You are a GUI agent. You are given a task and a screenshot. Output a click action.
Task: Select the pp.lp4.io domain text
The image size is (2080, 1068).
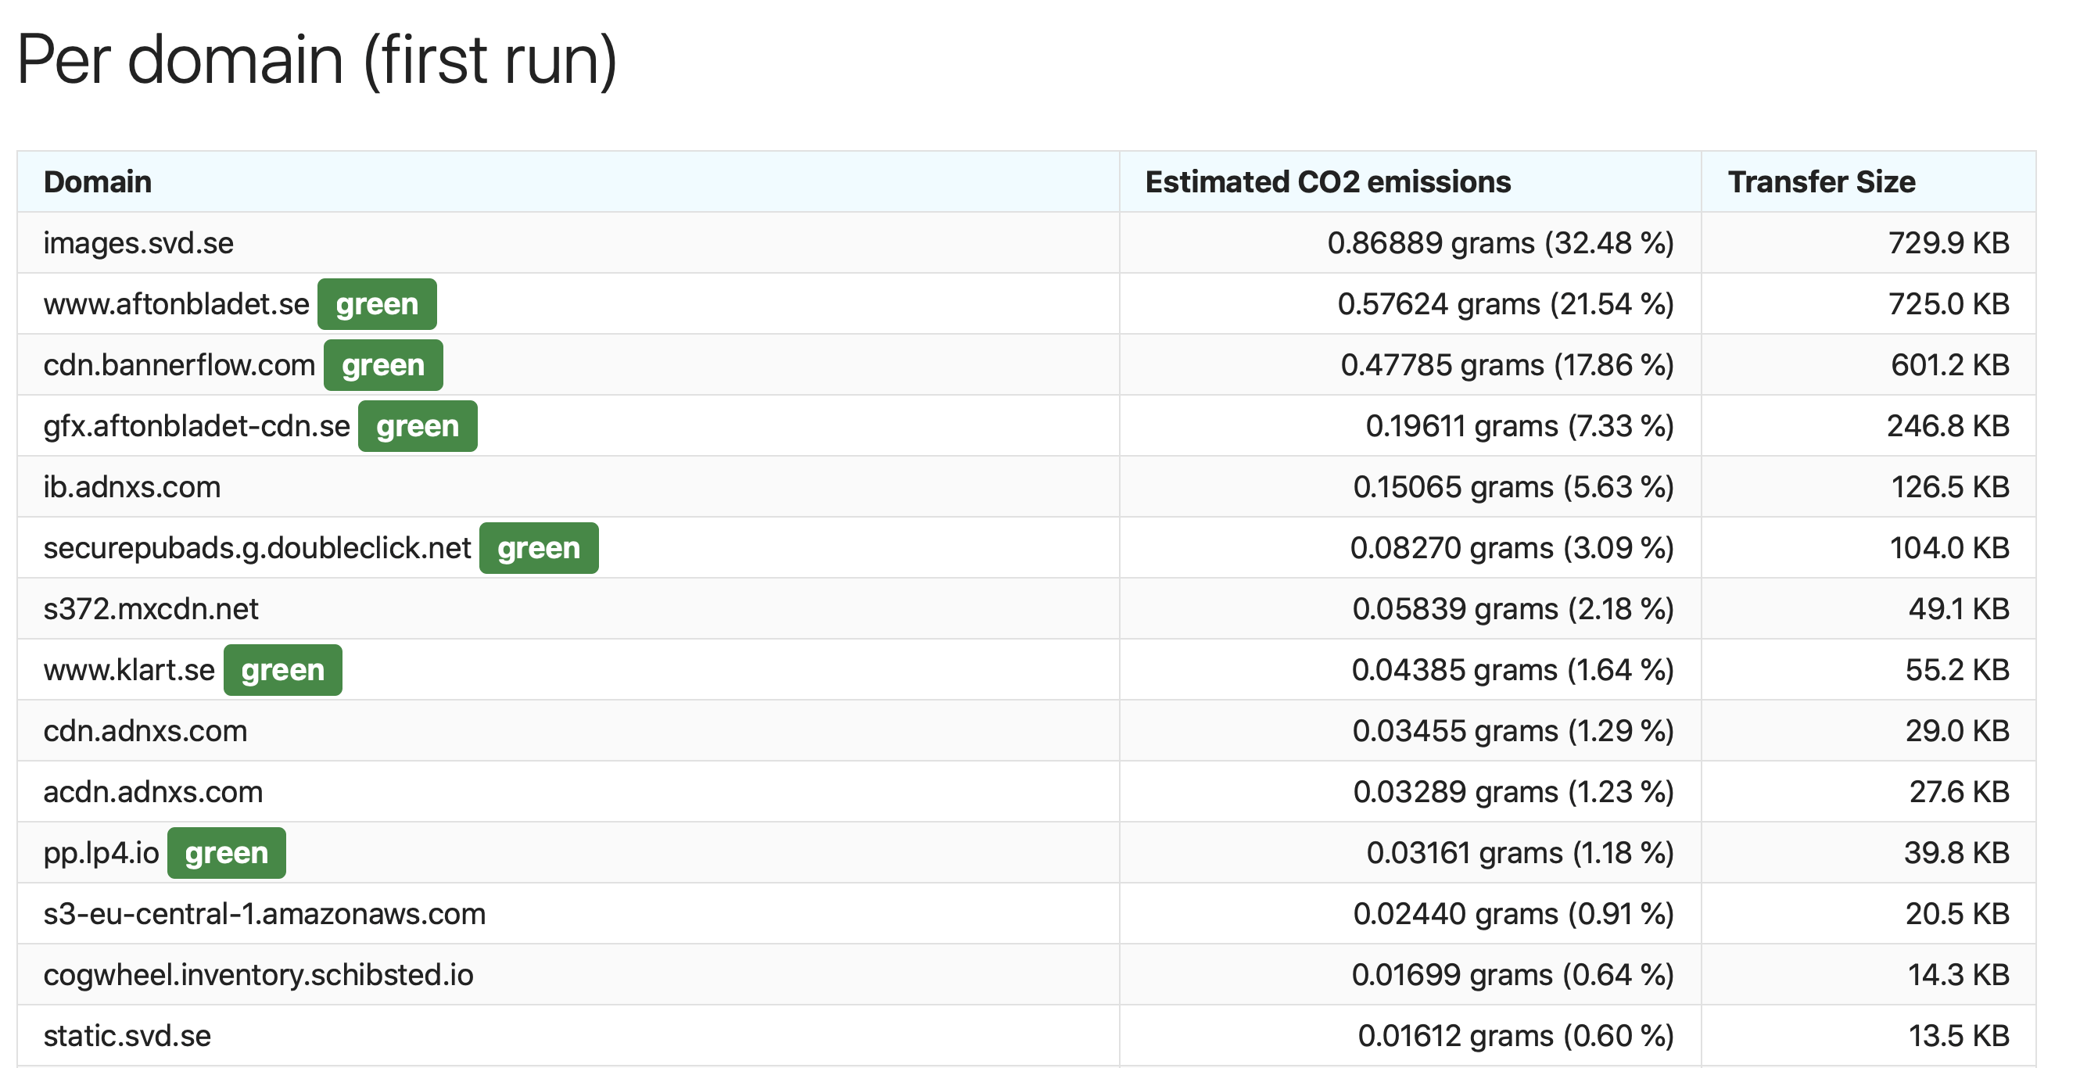pos(101,853)
